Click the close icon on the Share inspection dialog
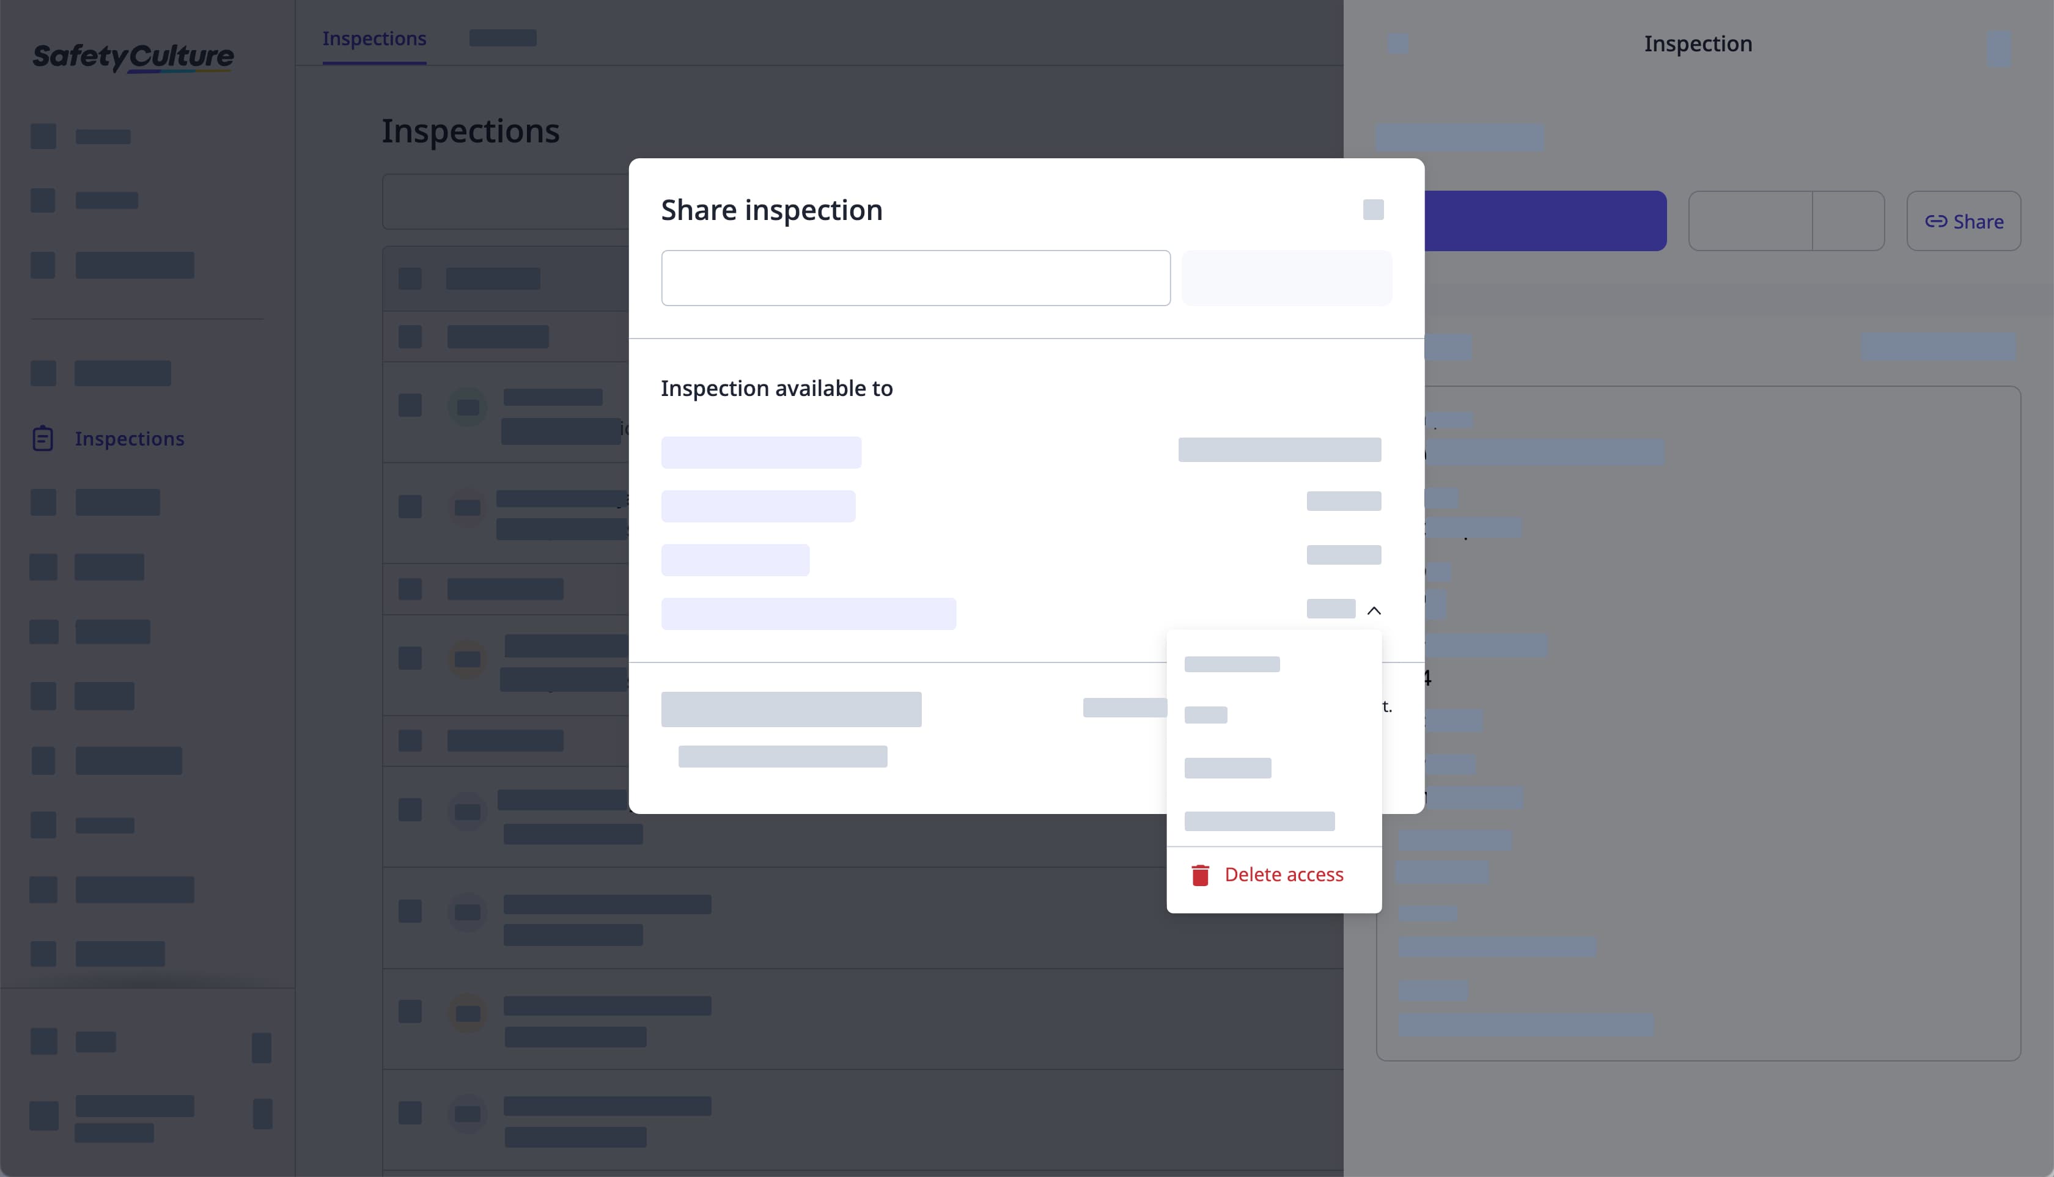Screen dimensions: 2054x1177 click(x=1373, y=208)
